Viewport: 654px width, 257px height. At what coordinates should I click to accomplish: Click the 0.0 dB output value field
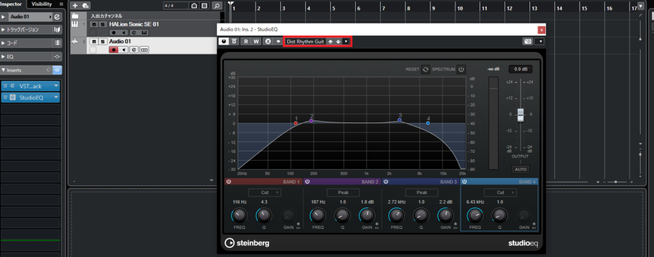[x=520, y=69]
